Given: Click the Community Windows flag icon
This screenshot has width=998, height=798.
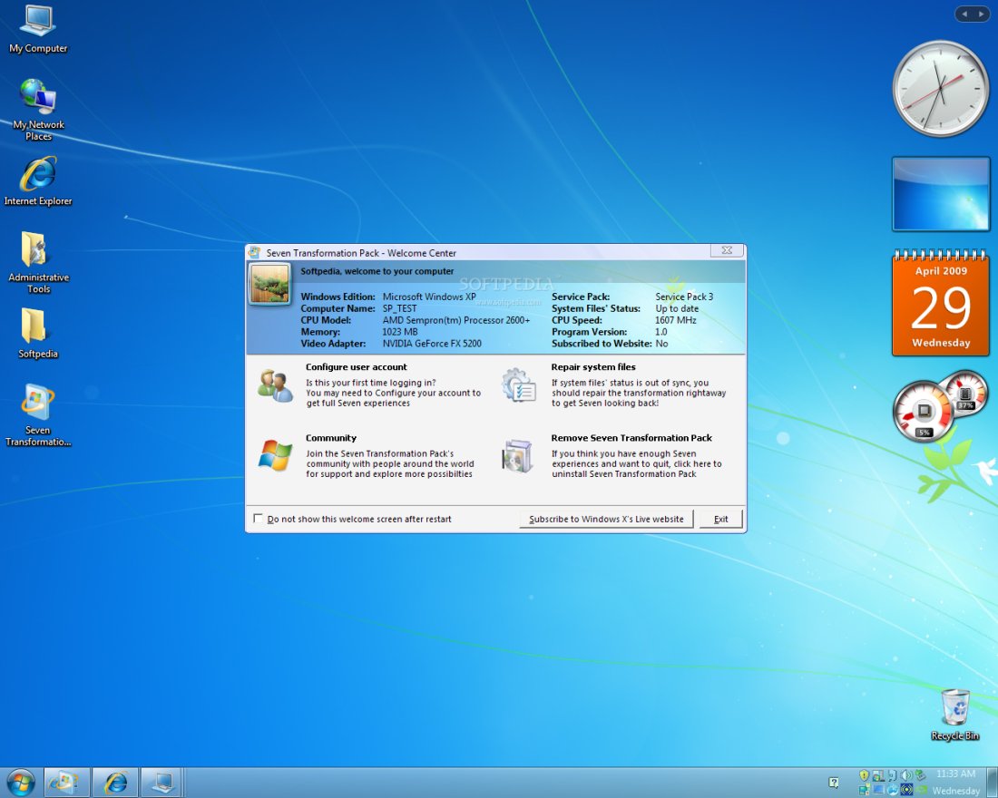Looking at the screenshot, I should (275, 455).
